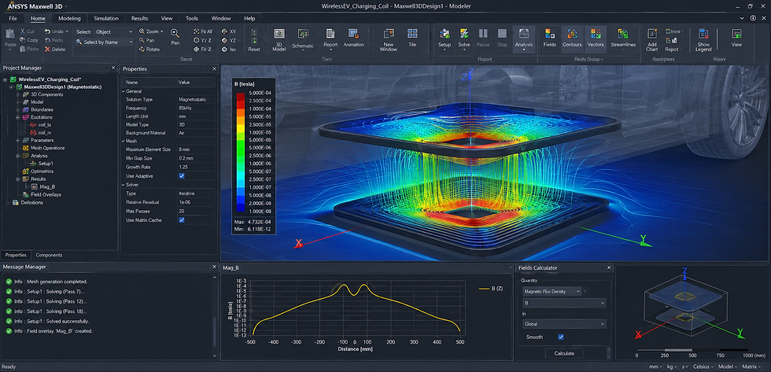Image resolution: width=771 pixels, height=372 pixels.
Task: Click the Fields display icon
Action: (x=549, y=33)
